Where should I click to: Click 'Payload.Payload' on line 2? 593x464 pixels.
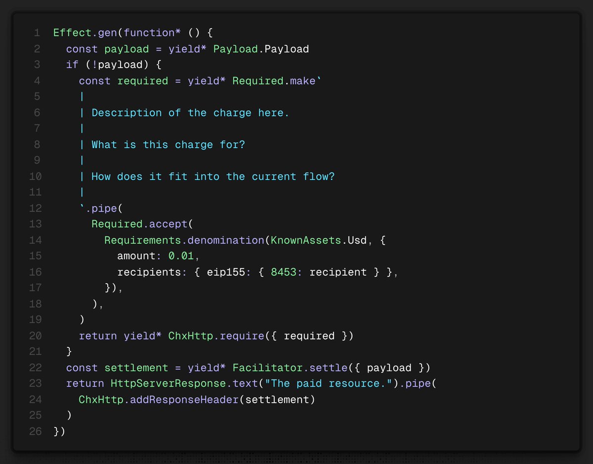pos(261,49)
